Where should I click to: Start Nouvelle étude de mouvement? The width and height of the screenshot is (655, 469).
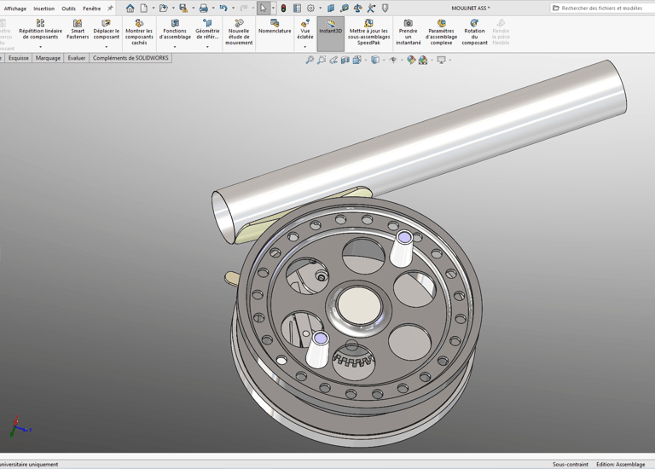tap(239, 32)
